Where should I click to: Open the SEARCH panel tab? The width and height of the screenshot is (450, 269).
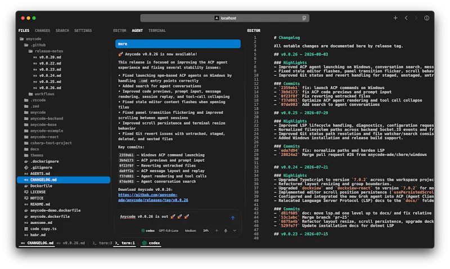coord(62,31)
